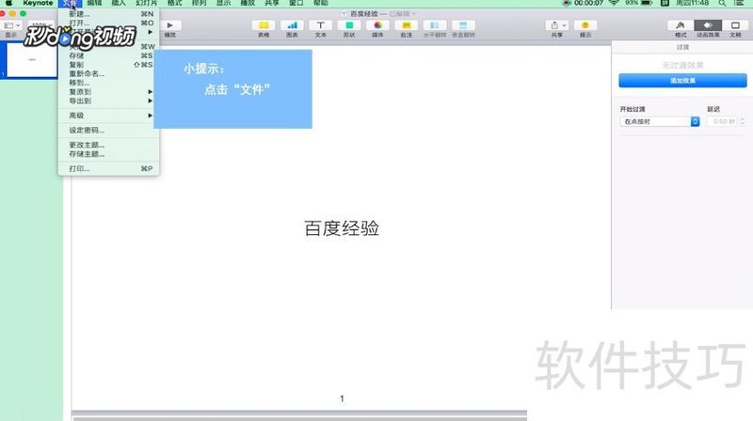Select slide 1 thumbnail in navigator

click(x=32, y=59)
